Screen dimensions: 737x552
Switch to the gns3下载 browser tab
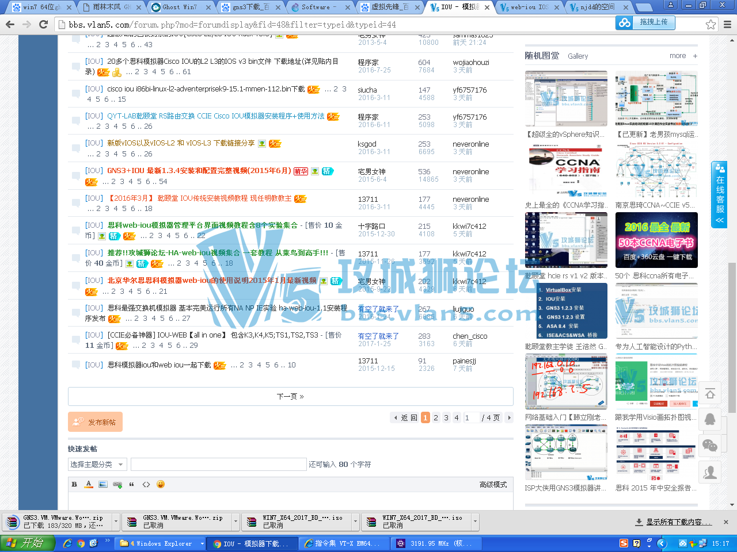(249, 7)
